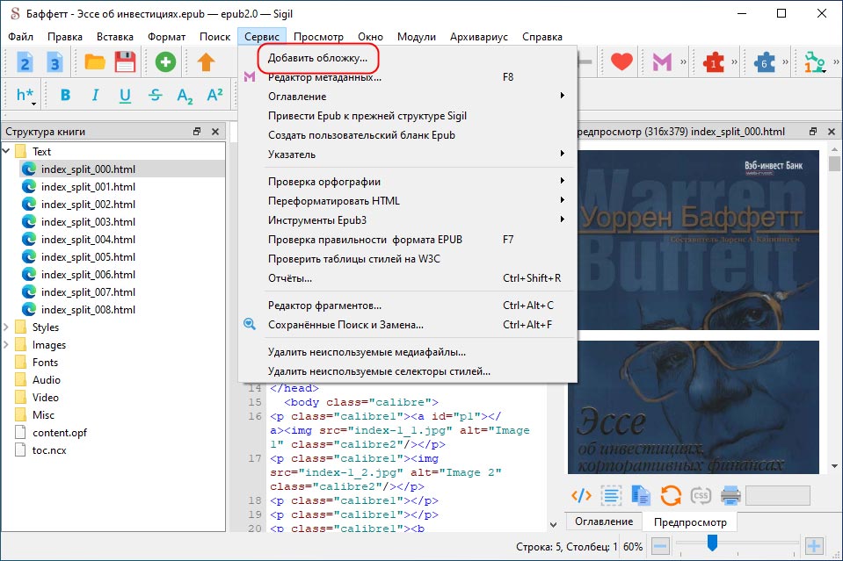Float the Предпросмотр panel
This screenshot has height=561, width=843.
pyautogui.click(x=813, y=132)
